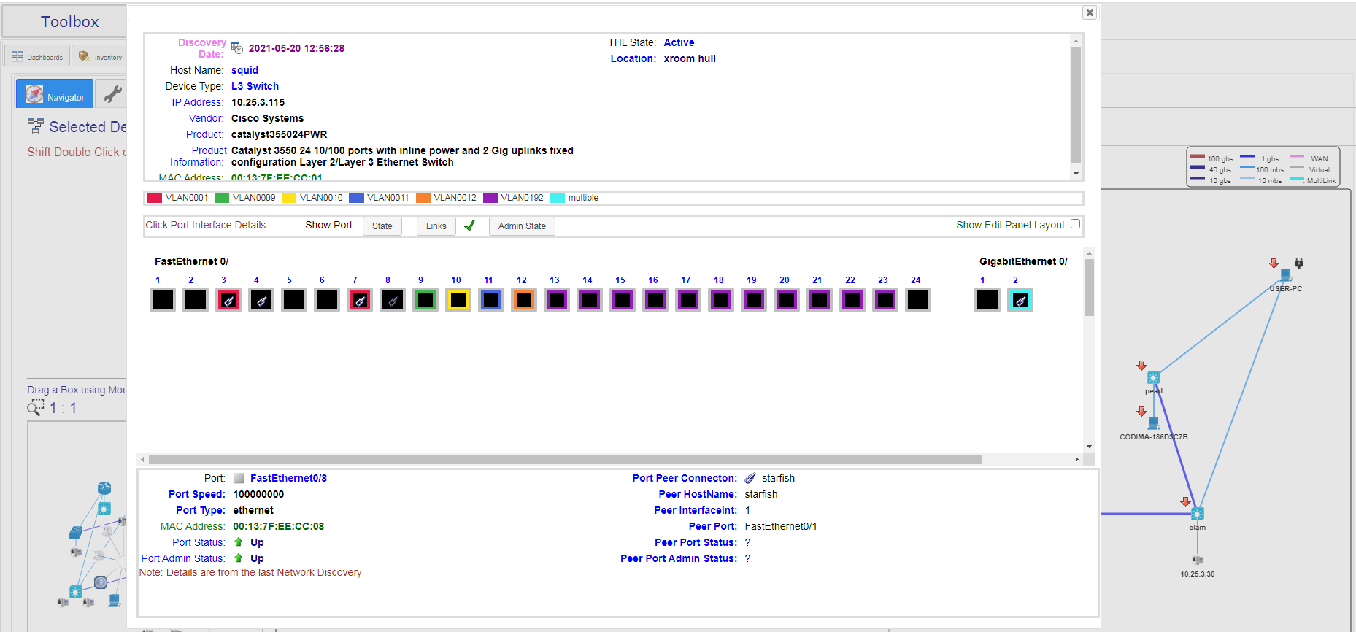Click the Links button

click(x=436, y=226)
